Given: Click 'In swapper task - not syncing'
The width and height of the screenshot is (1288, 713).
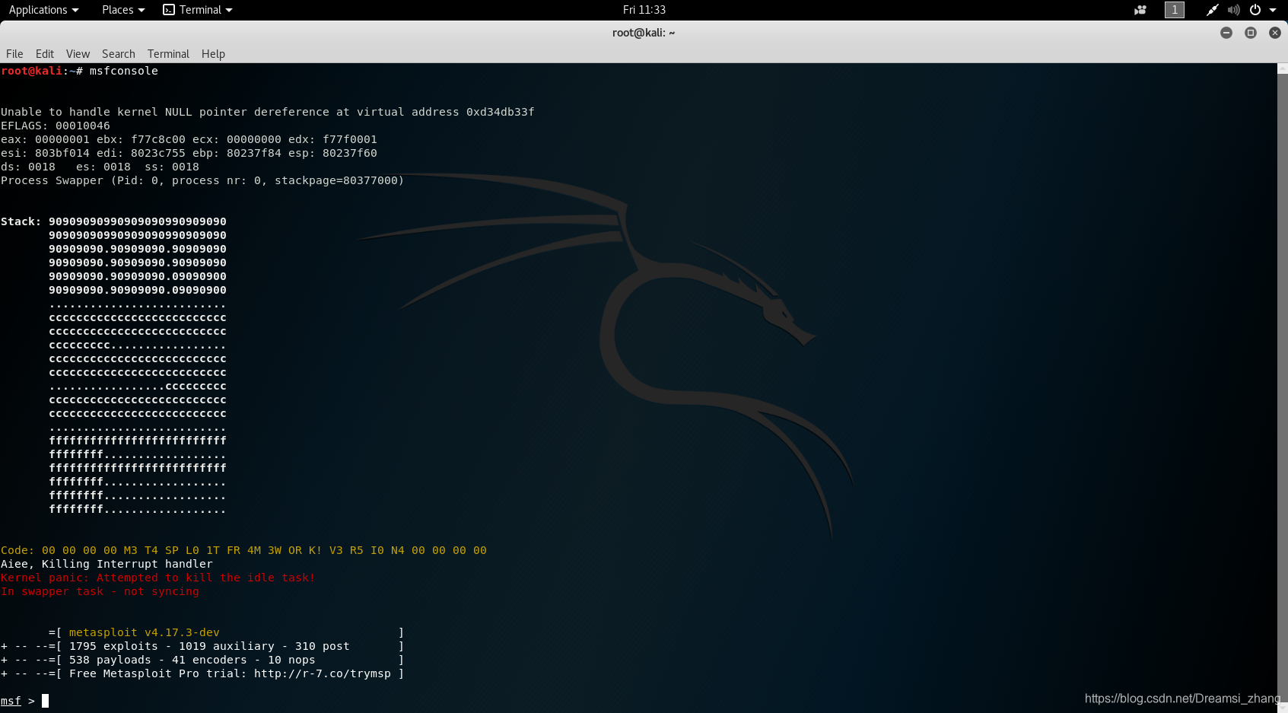Looking at the screenshot, I should [100, 591].
